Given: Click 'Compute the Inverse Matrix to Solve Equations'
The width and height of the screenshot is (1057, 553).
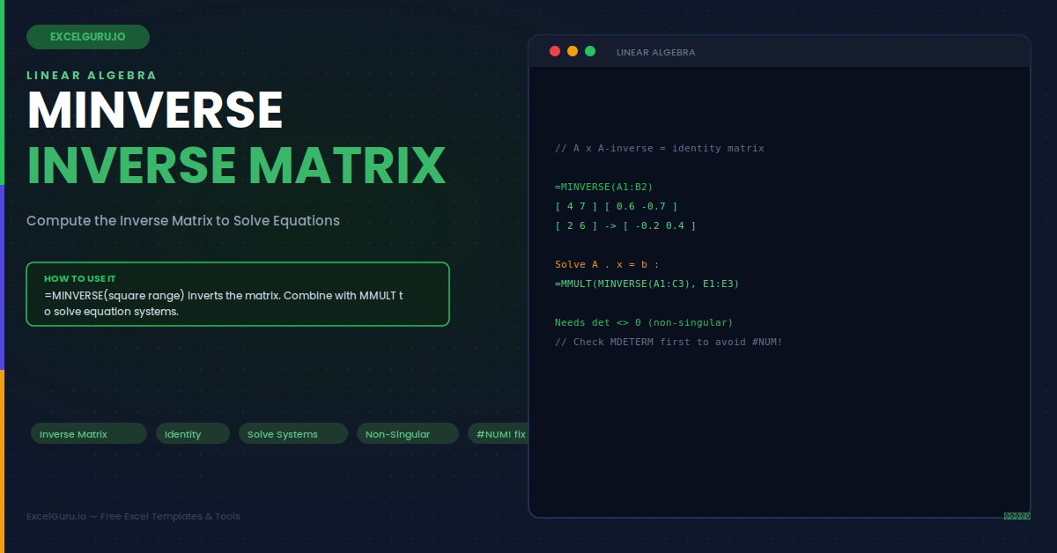Looking at the screenshot, I should pos(183,220).
